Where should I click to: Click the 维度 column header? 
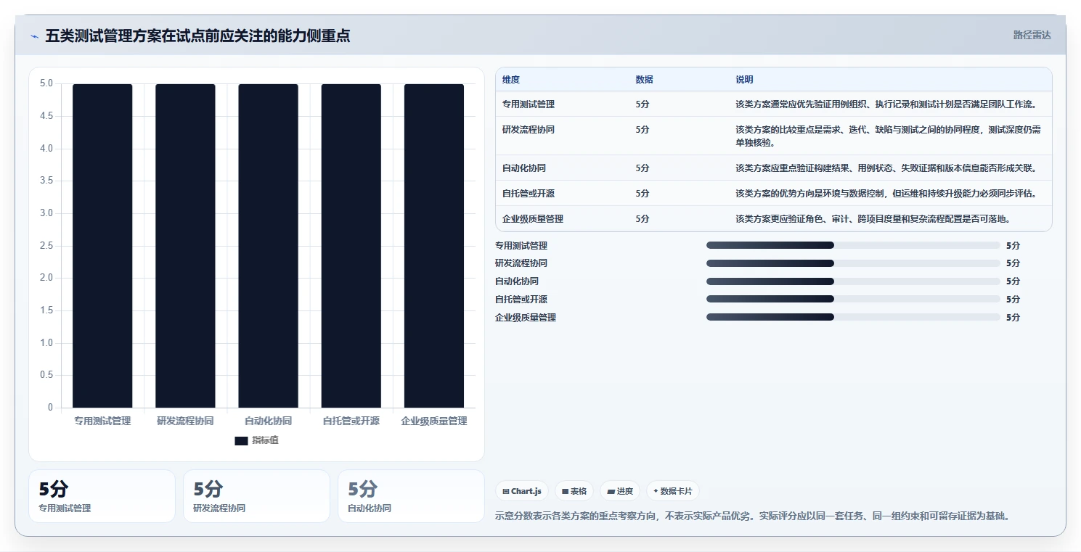pos(511,80)
